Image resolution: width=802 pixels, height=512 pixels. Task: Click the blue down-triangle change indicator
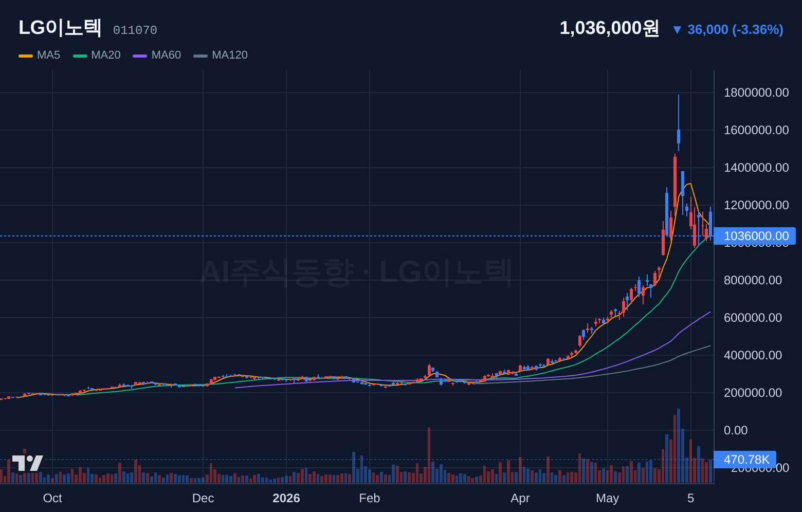tap(677, 30)
